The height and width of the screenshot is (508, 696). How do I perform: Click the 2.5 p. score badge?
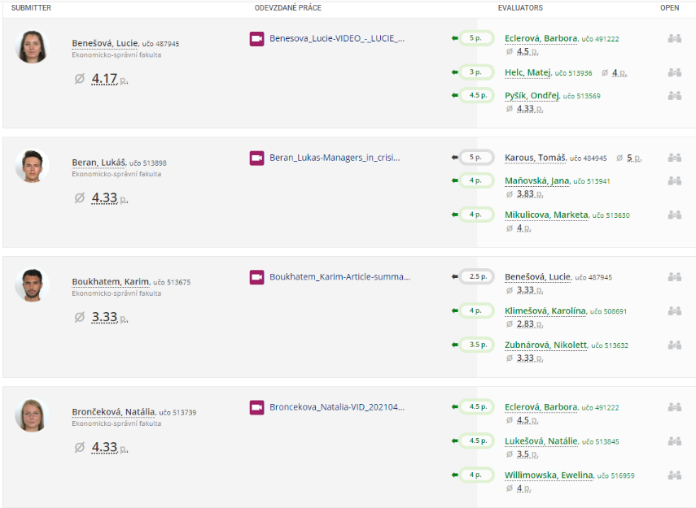click(476, 277)
